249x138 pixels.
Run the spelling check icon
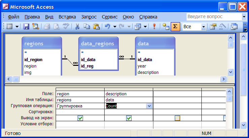coord(66,27)
